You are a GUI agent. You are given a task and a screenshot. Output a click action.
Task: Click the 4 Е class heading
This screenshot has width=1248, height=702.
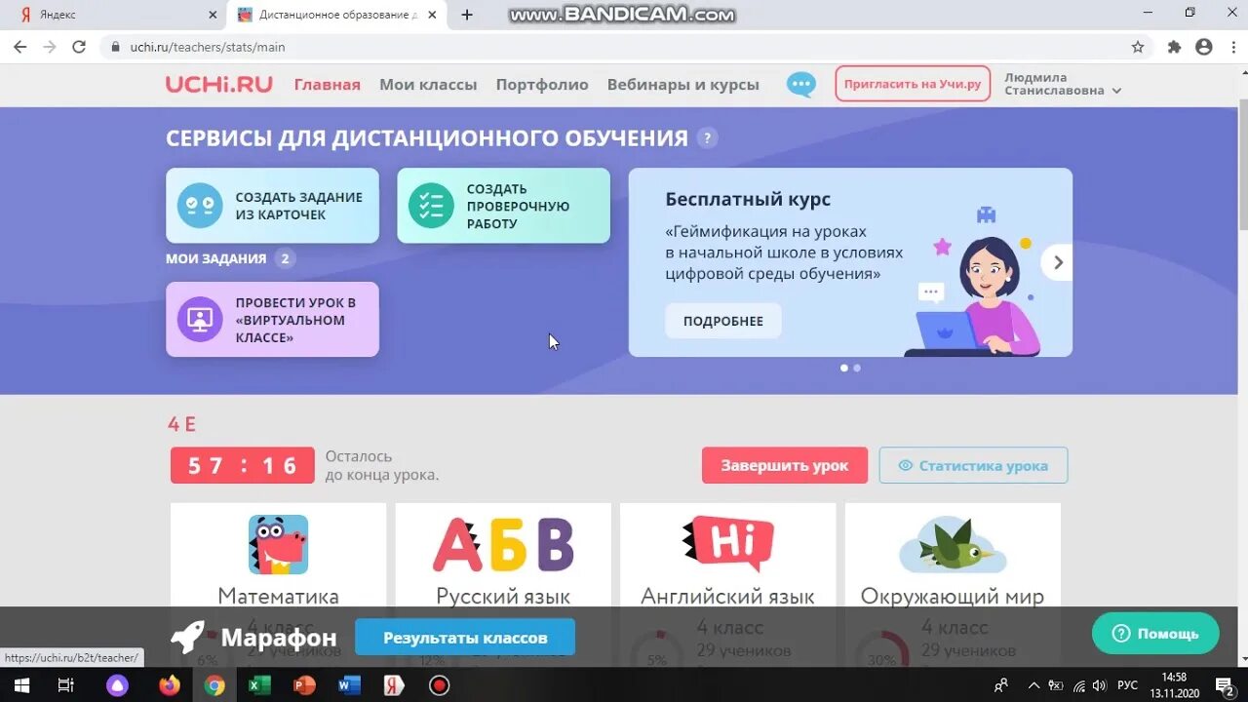pyautogui.click(x=182, y=424)
